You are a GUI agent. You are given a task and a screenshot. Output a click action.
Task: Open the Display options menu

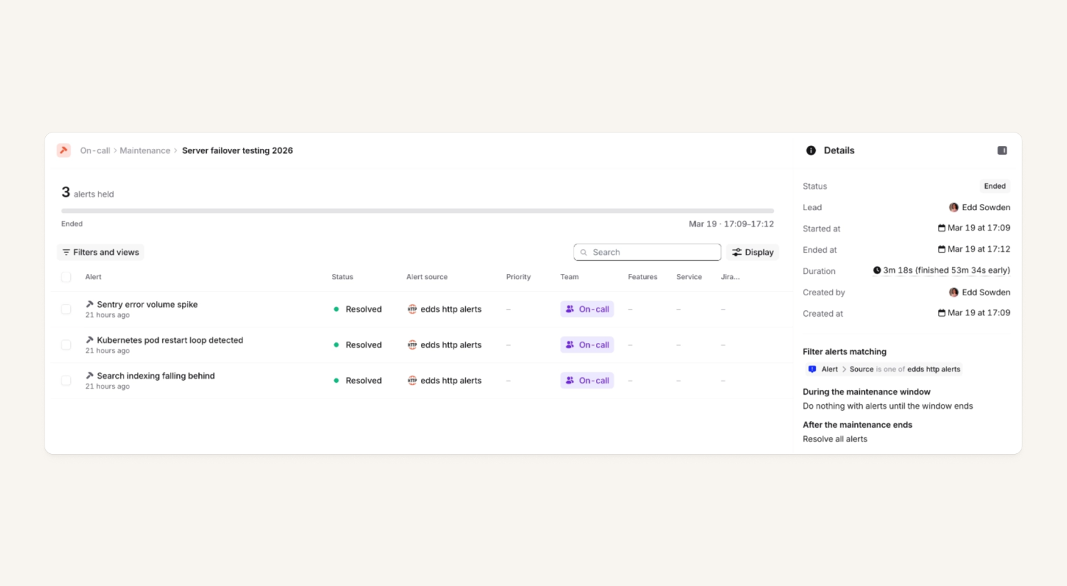point(752,252)
